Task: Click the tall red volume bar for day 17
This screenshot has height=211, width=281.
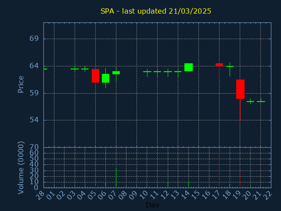Action: tap(219, 169)
